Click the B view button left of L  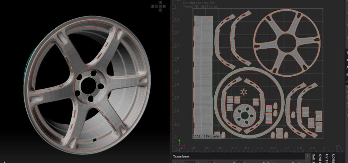point(153,6)
